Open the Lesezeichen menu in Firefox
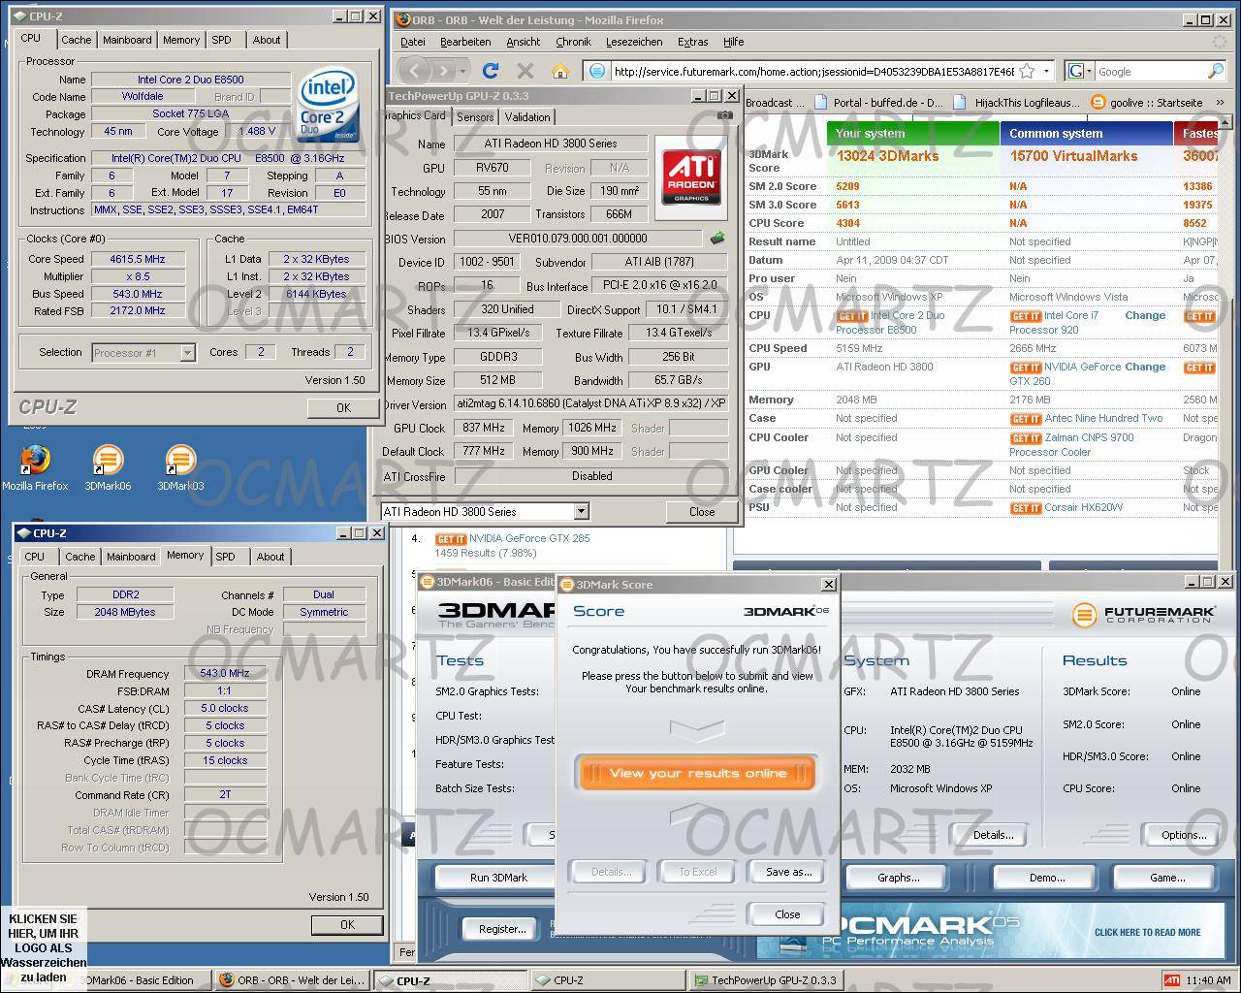This screenshot has height=993, width=1241. pyautogui.click(x=634, y=42)
